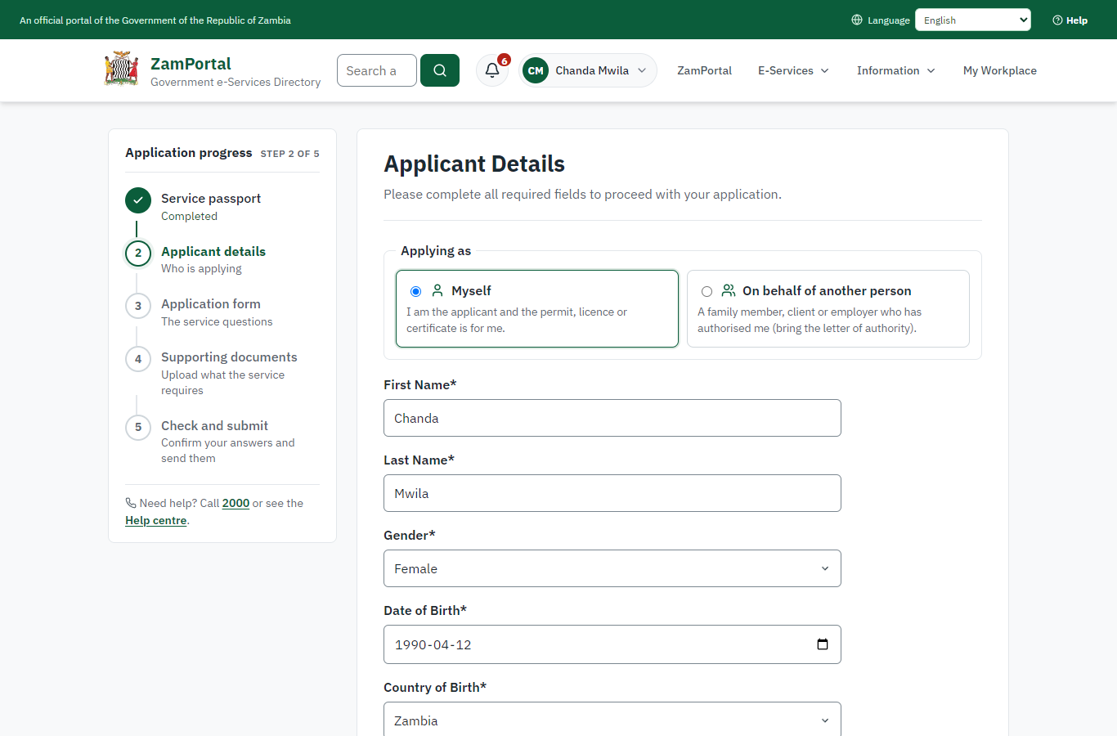Click the Supporting documents step label
This screenshot has height=736, width=1117.
click(229, 357)
